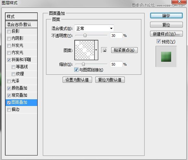The height and width of the screenshot is (160, 188).
Task: Uncheck the 渐变叠加 checkbox
Action: click(x=9, y=95)
